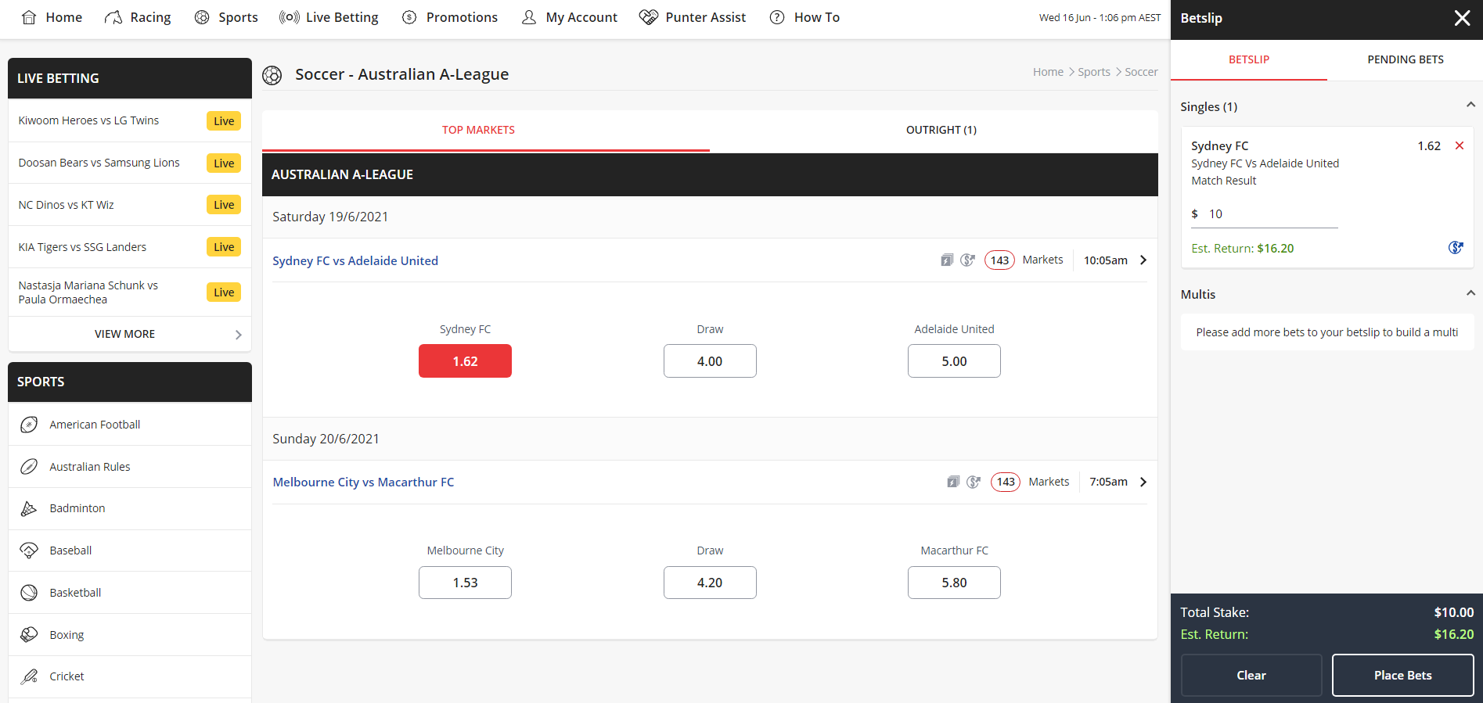1483x703 pixels.
Task: Click Soccer breadcrumb link
Action: [1141, 72]
